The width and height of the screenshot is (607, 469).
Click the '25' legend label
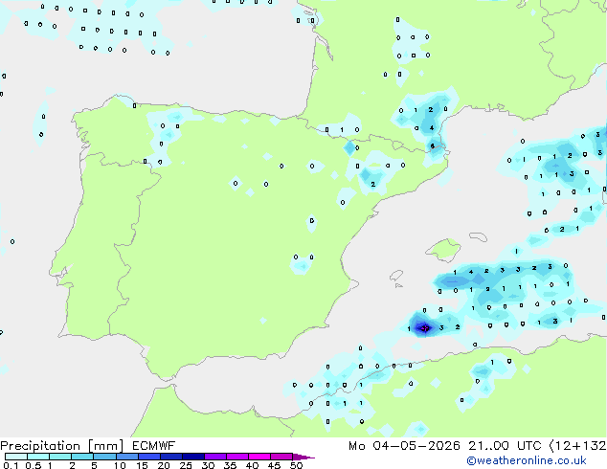click(x=186, y=465)
